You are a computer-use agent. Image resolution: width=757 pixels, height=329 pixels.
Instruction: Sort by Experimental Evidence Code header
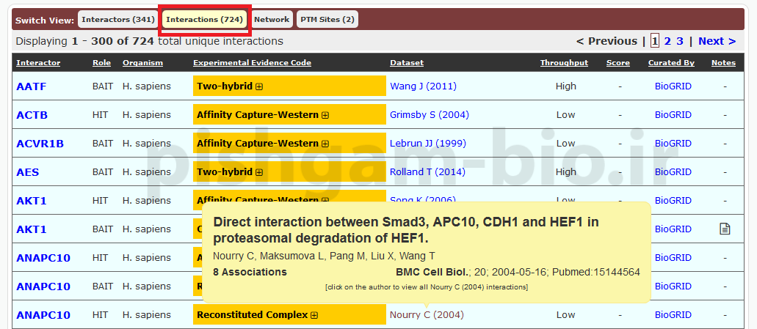(252, 63)
